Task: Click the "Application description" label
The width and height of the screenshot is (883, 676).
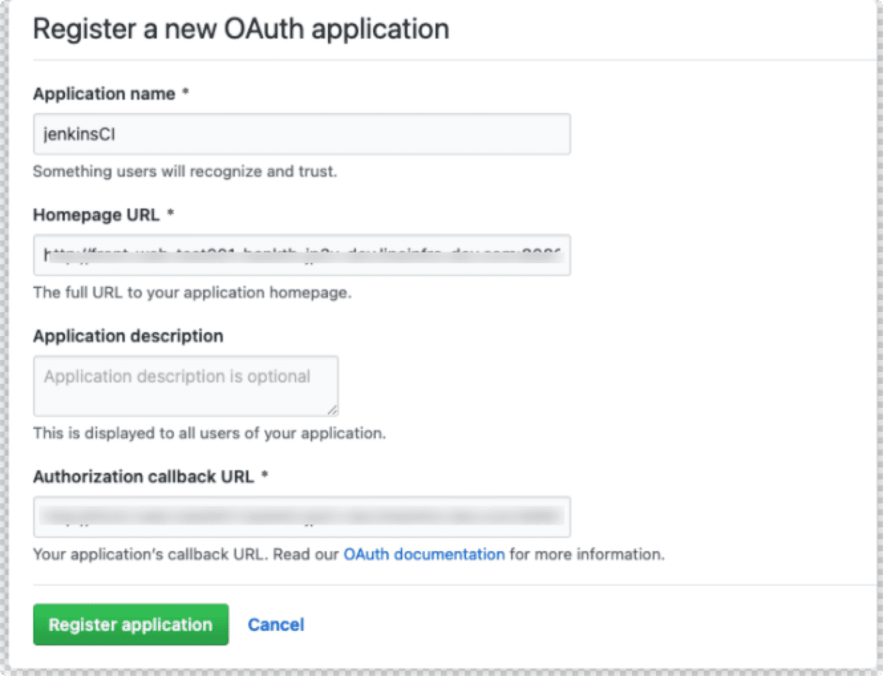Action: 128,336
